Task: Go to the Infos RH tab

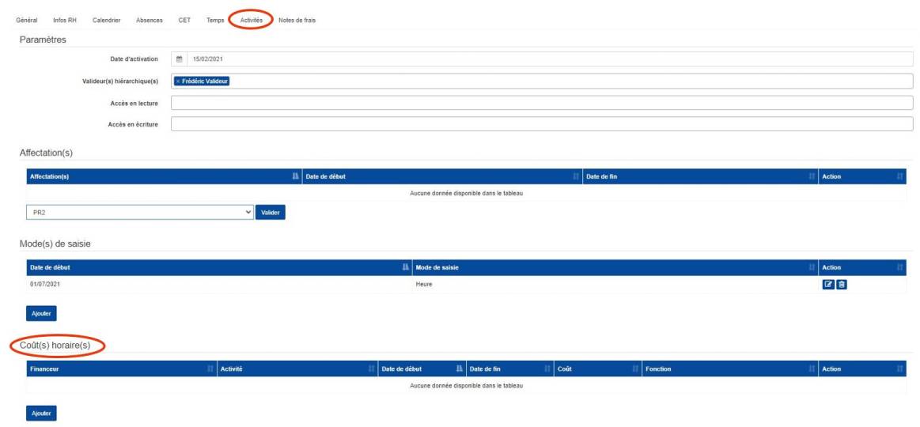Action: pyautogui.click(x=65, y=20)
